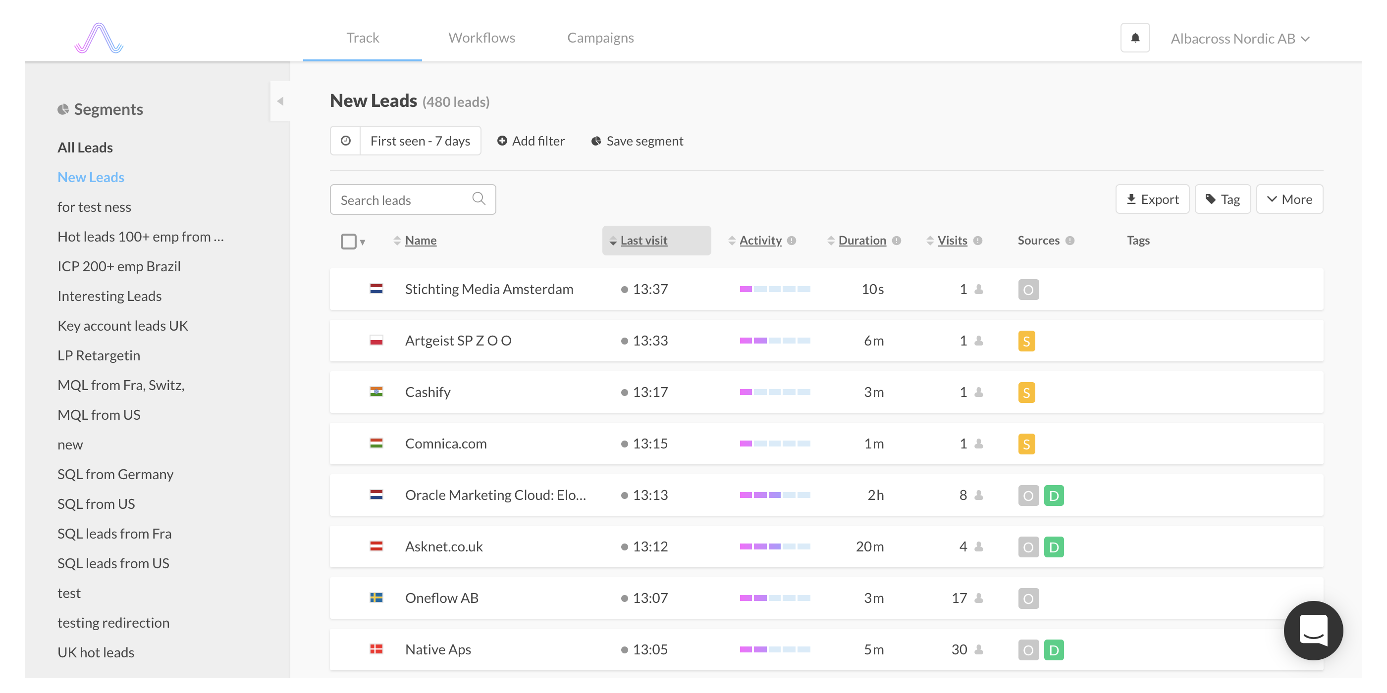Open the testing redirection segment

click(113, 623)
